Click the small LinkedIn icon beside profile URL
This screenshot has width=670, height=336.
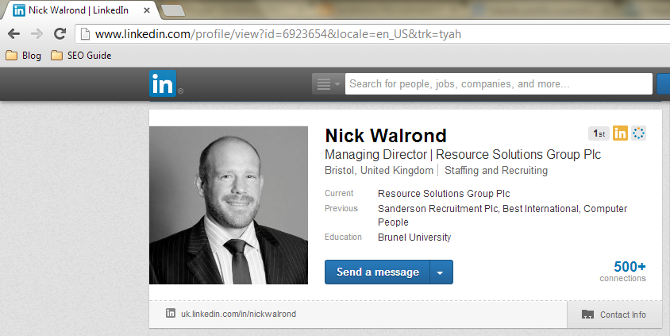[x=171, y=313]
